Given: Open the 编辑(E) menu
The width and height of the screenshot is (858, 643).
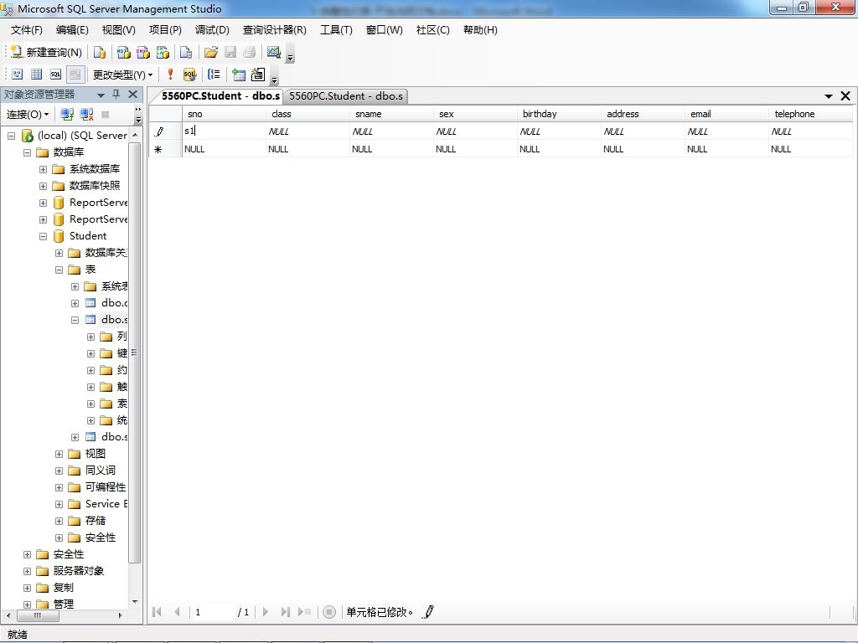Looking at the screenshot, I should pyautogui.click(x=72, y=30).
